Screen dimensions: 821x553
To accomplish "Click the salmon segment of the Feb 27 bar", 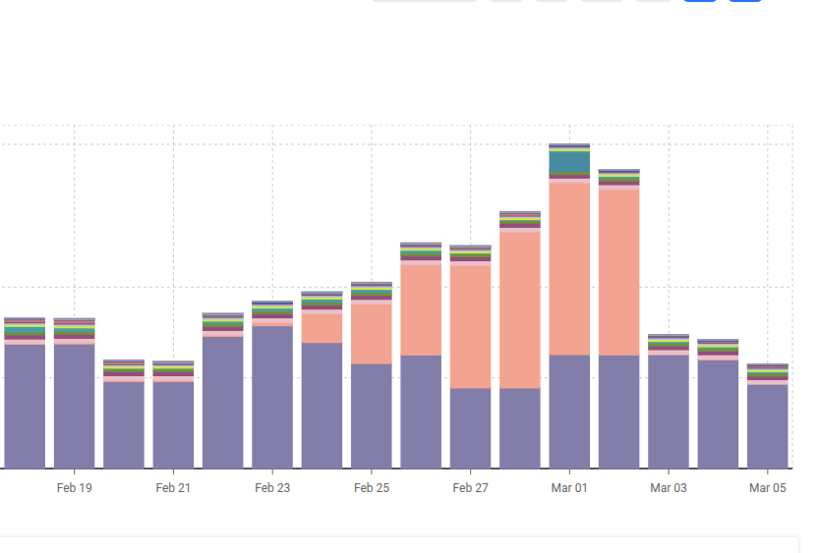I will (470, 326).
